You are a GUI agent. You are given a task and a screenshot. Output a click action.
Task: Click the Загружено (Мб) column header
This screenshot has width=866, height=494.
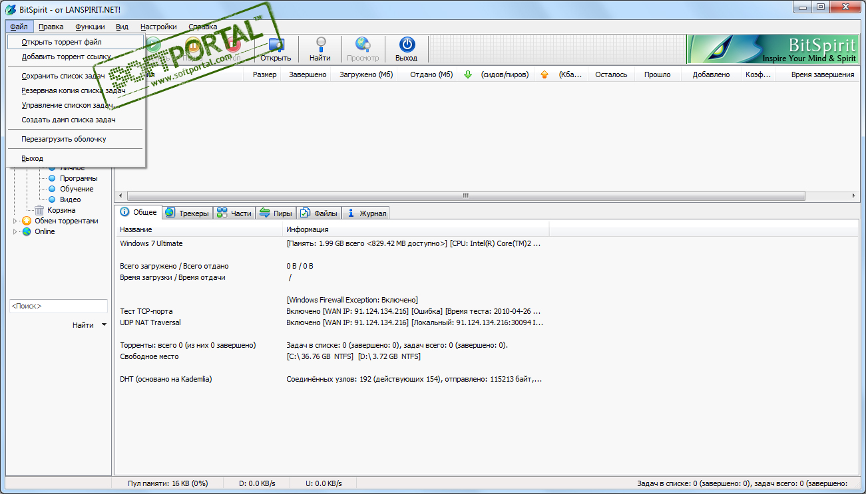coord(366,74)
